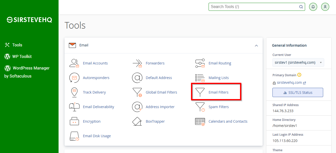Screen dimensions: 336x153
Task: Collapse the Email section chevron
Action: [256, 45]
